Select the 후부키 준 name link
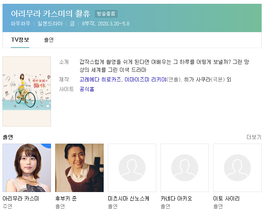This screenshot has width=265, height=215. point(66,198)
